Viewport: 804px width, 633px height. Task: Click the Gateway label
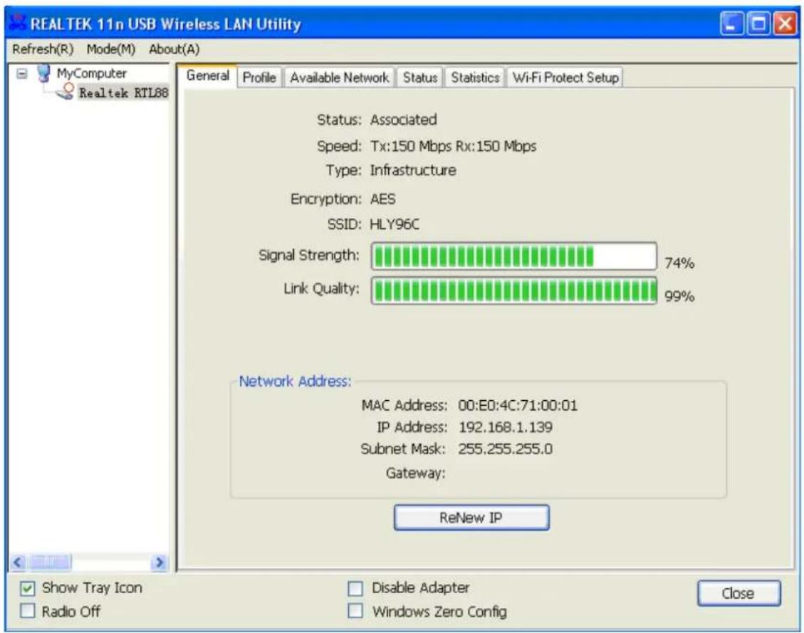415,473
